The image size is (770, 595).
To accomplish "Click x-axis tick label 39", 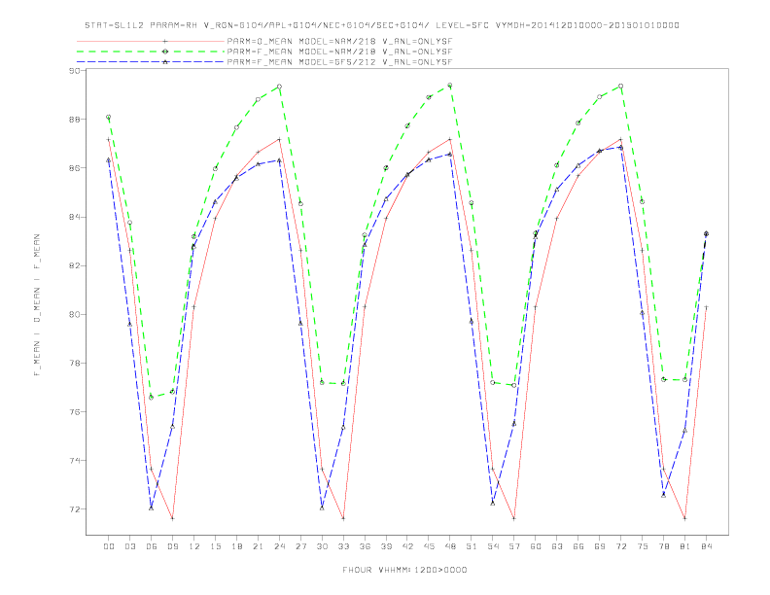I will [386, 546].
